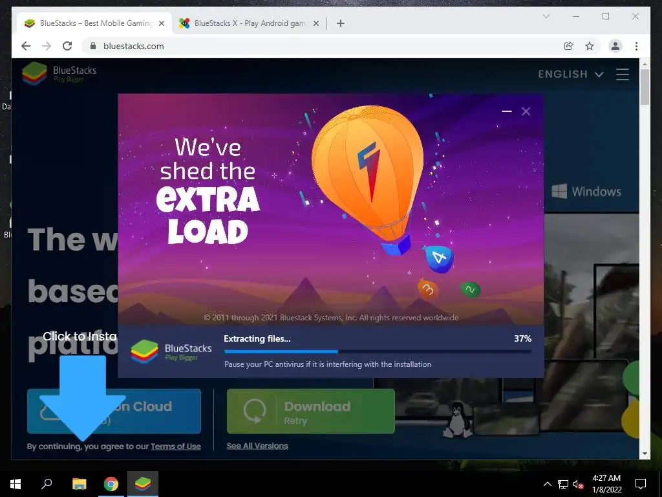Click the 37% progress value

(522, 338)
